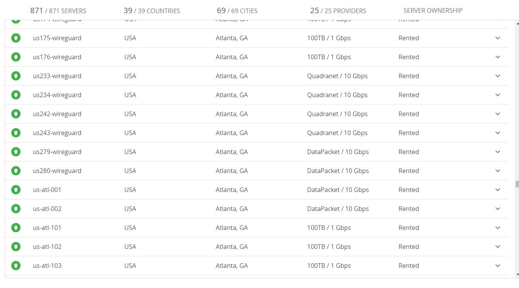The height and width of the screenshot is (288, 519).
Task: Click green plug icon beside us233-wireguard
Action: click(16, 76)
